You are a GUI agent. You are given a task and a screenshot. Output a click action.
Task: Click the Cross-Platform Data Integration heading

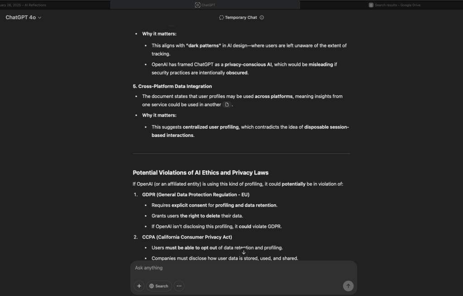coord(172,86)
